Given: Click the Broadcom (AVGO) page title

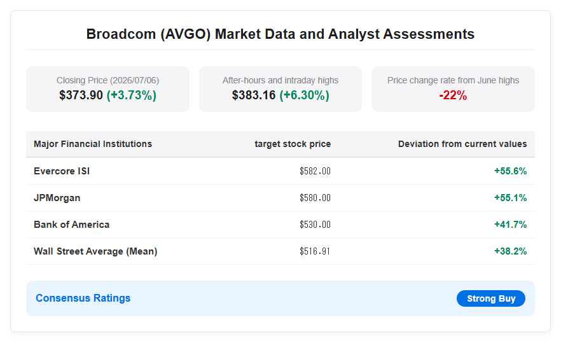Looking at the screenshot, I should point(280,34).
